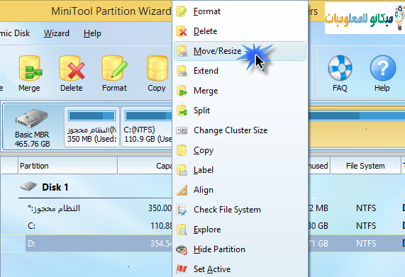Image resolution: width=405 pixels, height=277 pixels.
Task: Select the C:(NTFS) partition block
Action: click(147, 127)
